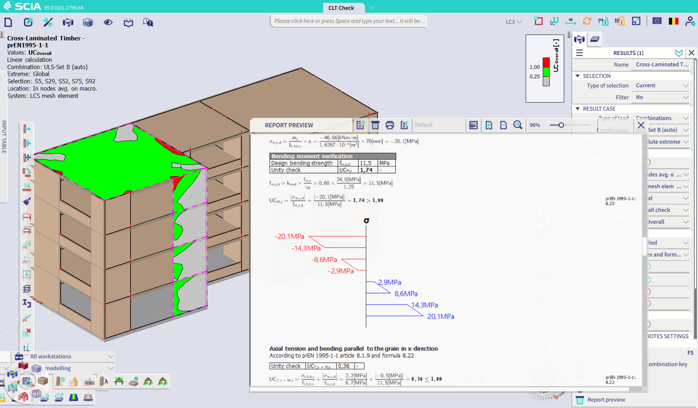The height and width of the screenshot is (408, 698).
Task: Select the tools (wrench) icon in top toolbar
Action: [48, 22]
